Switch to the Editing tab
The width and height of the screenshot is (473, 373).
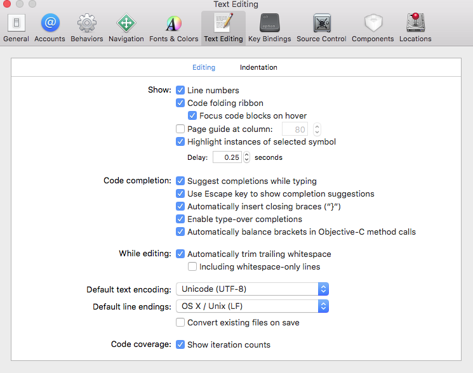tap(204, 67)
